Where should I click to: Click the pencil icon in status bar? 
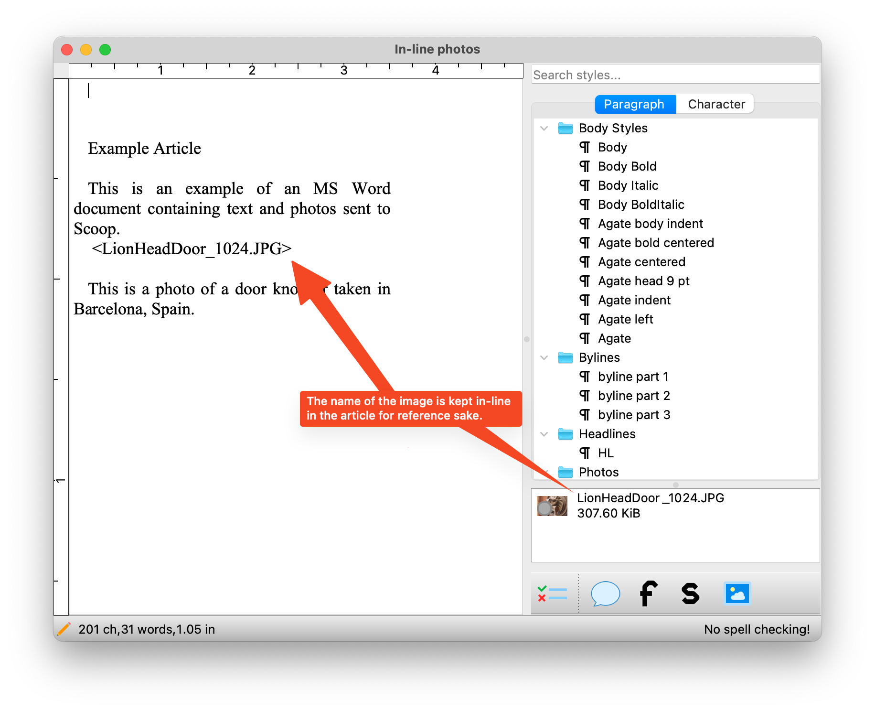[x=64, y=629]
